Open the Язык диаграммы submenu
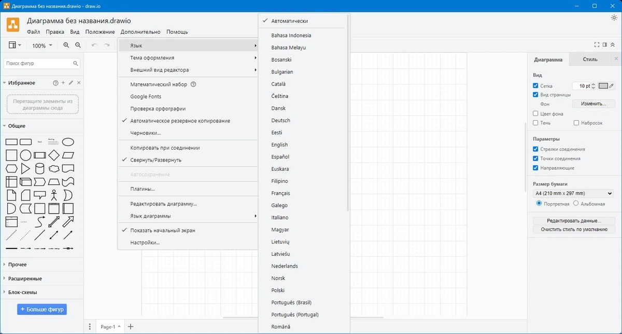 coord(188,216)
